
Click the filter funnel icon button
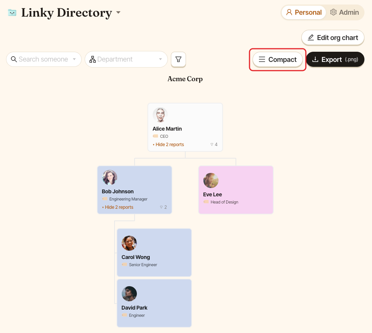[178, 59]
